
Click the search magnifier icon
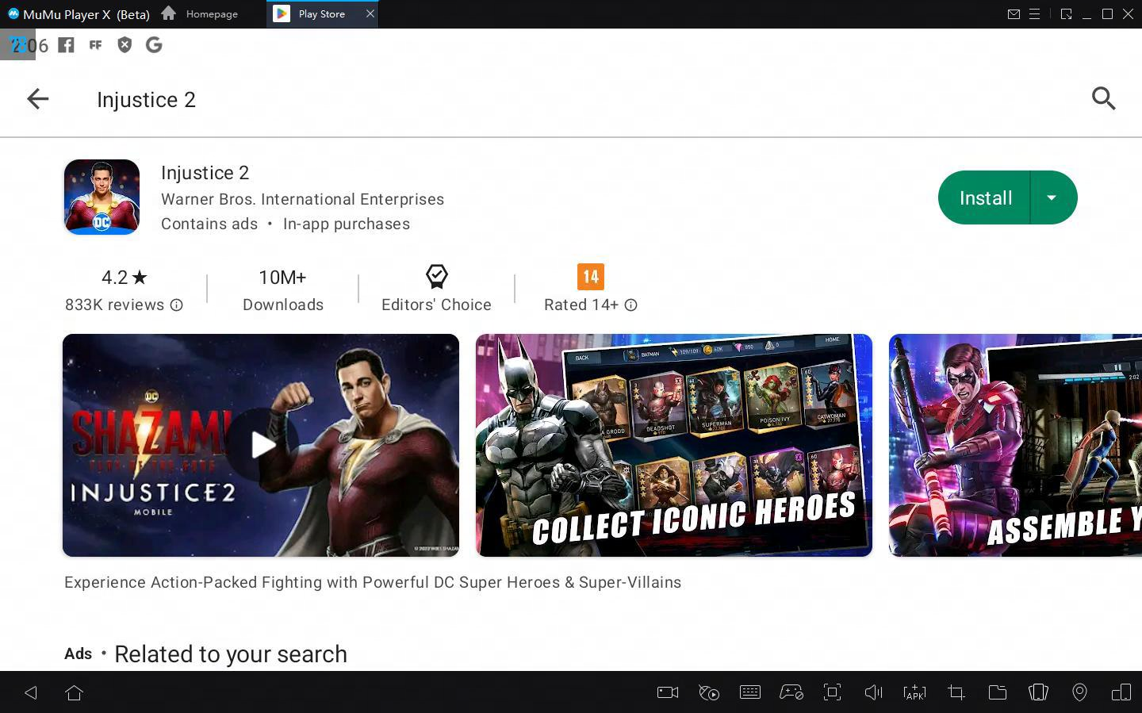tap(1103, 99)
